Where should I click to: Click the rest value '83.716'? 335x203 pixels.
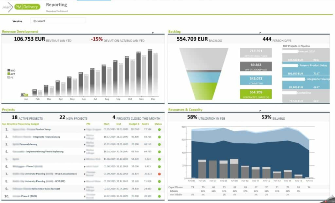(x=148, y=137)
